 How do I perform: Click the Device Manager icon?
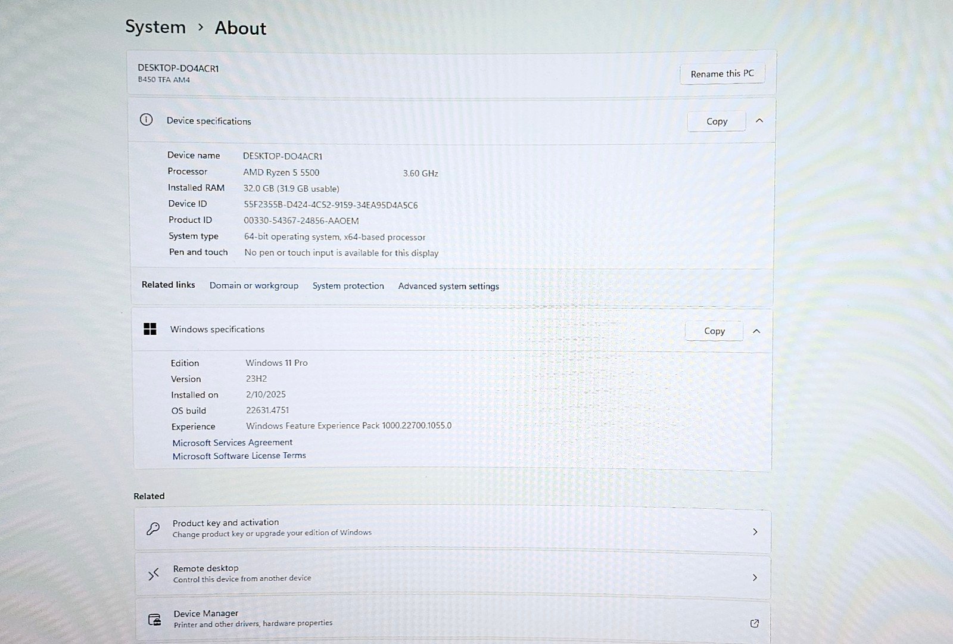click(154, 620)
